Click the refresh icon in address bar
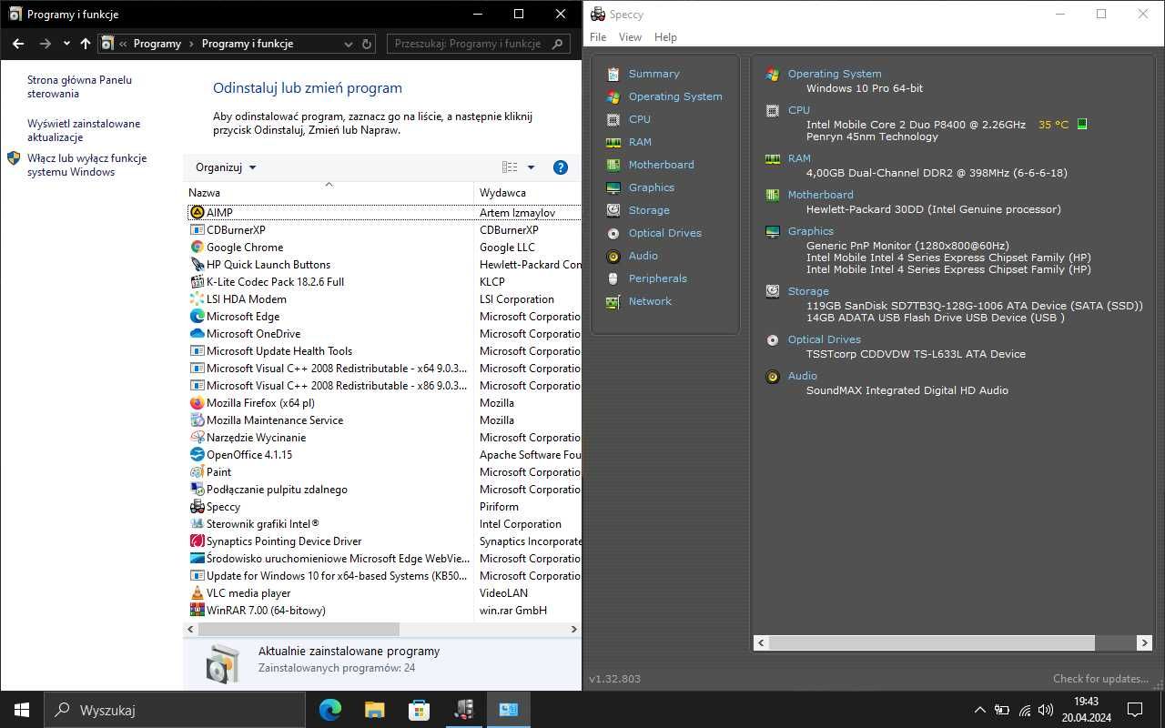Screen dimensions: 1165x728 (x=367, y=44)
